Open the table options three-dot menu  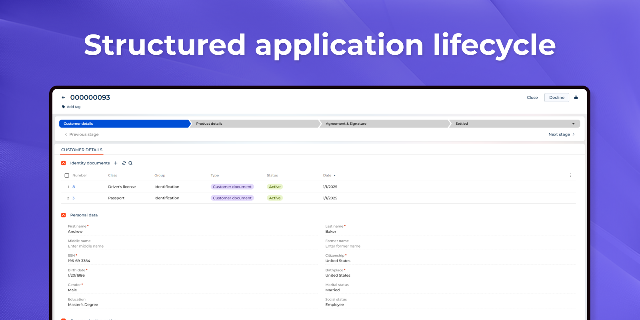click(570, 175)
